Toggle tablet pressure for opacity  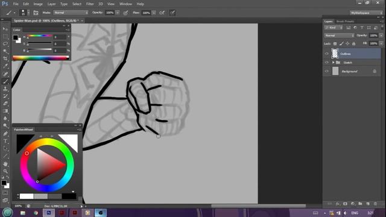coord(125,13)
